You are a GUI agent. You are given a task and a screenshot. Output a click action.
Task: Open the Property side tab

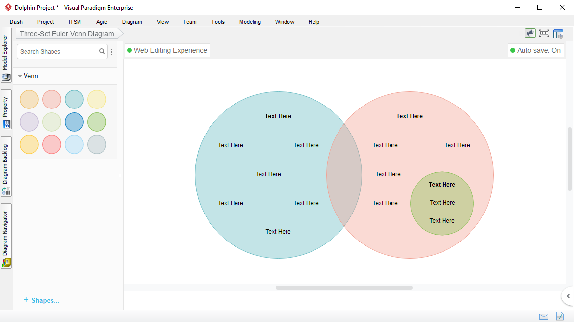coord(6,110)
